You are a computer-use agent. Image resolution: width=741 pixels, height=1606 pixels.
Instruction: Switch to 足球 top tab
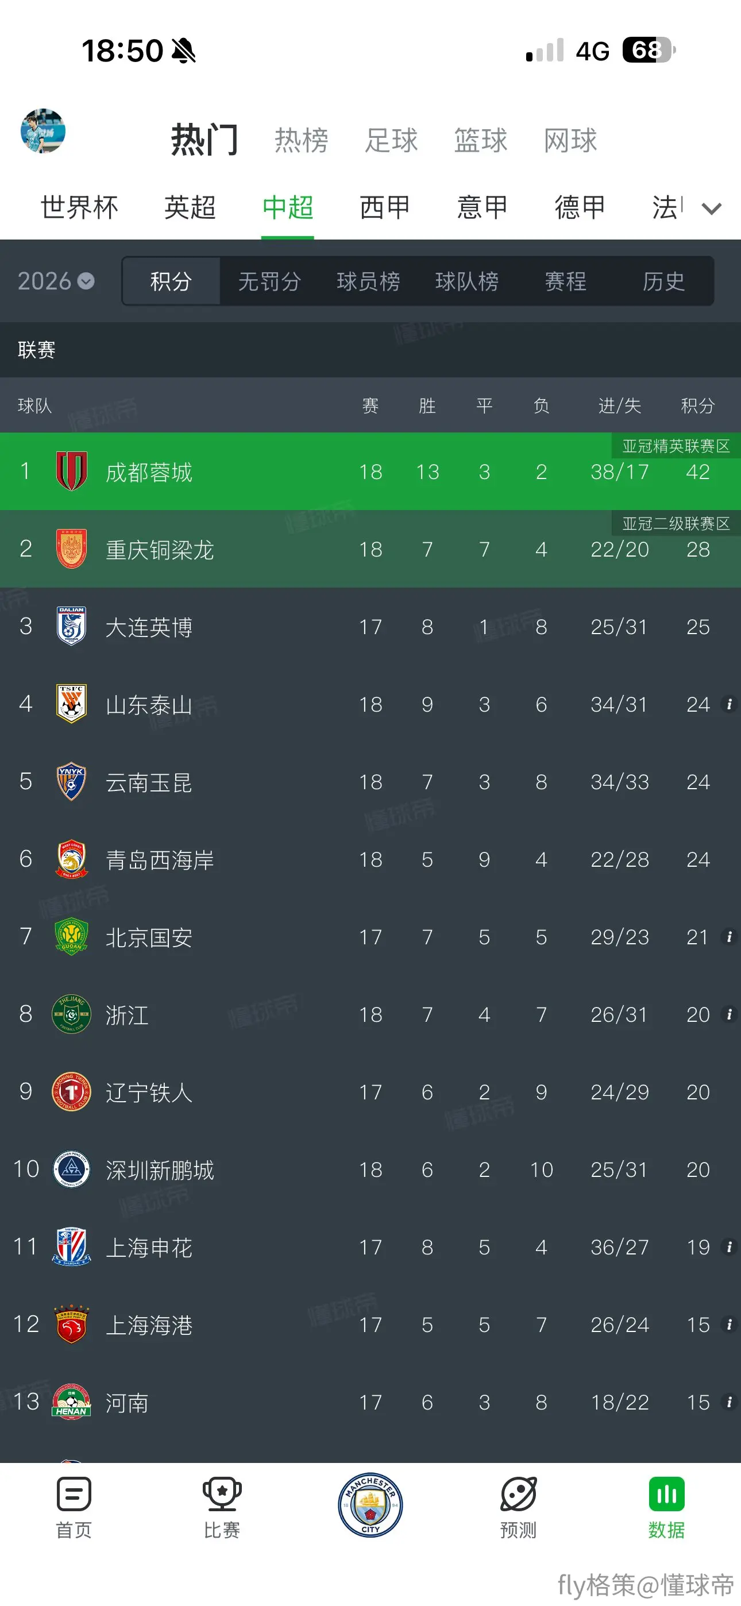[x=392, y=140]
